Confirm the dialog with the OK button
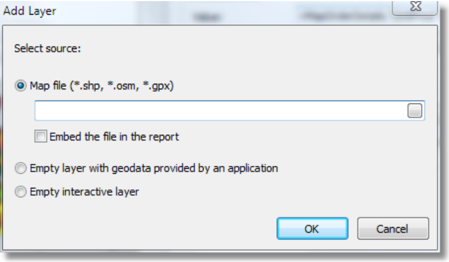Image resolution: width=449 pixels, height=262 pixels. pos(312,229)
